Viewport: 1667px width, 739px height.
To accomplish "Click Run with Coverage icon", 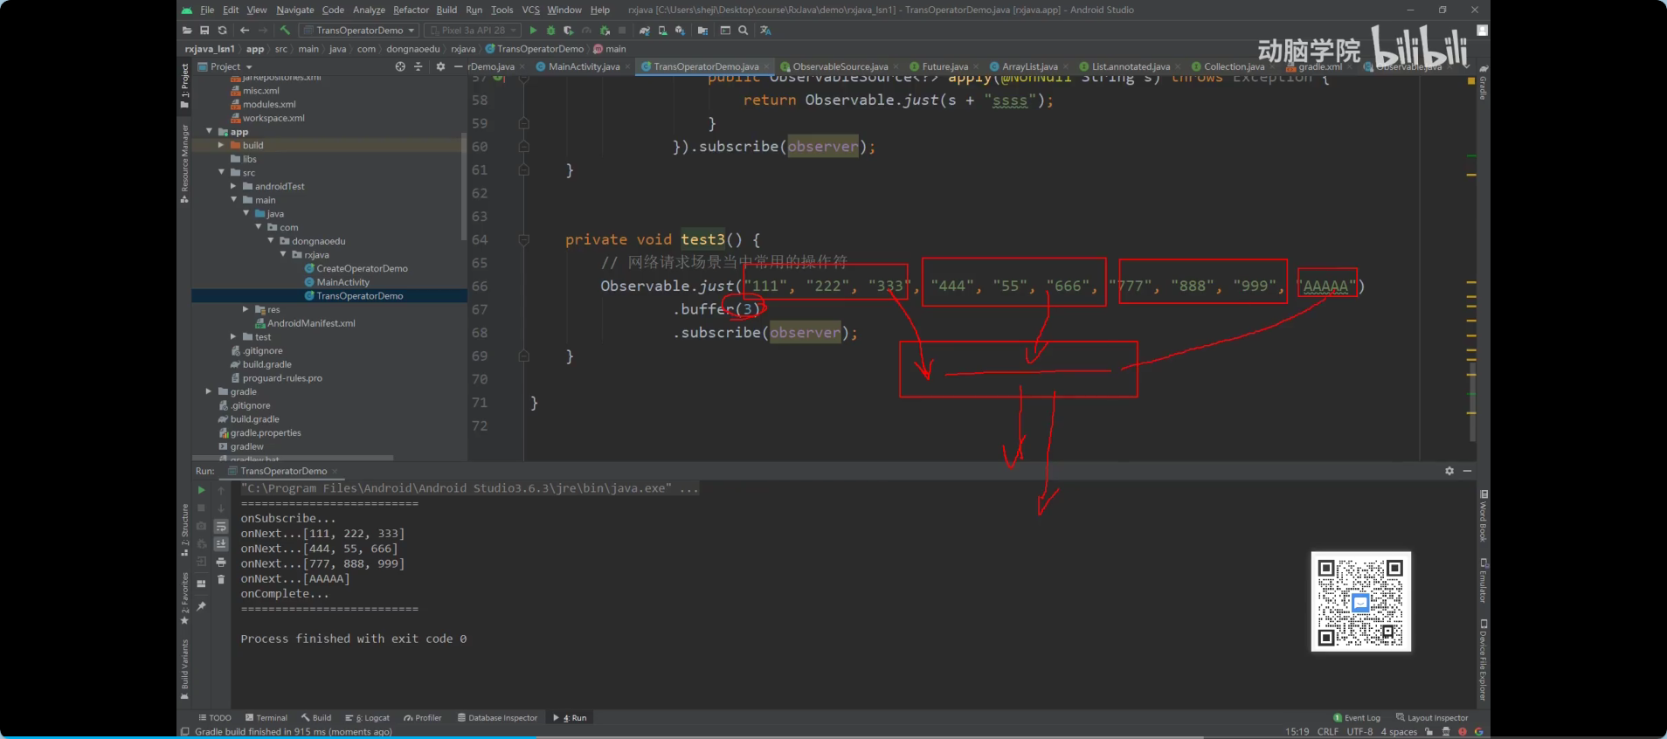I will pyautogui.click(x=568, y=31).
